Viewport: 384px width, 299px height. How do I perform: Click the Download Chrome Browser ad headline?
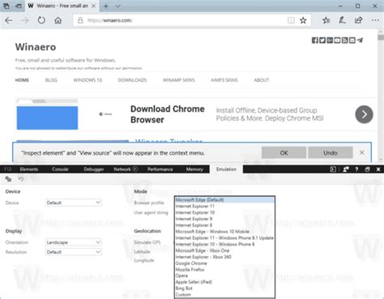coord(168,114)
